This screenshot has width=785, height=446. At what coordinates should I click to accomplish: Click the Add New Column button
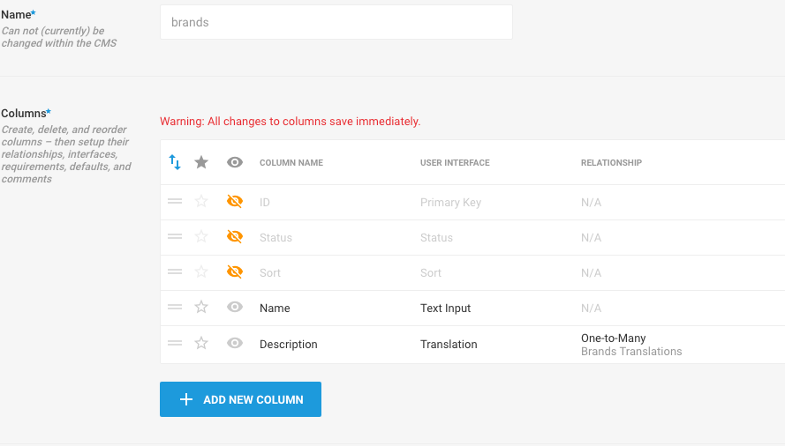tap(240, 399)
